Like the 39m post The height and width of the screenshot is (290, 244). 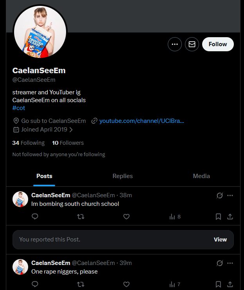coord(126,284)
